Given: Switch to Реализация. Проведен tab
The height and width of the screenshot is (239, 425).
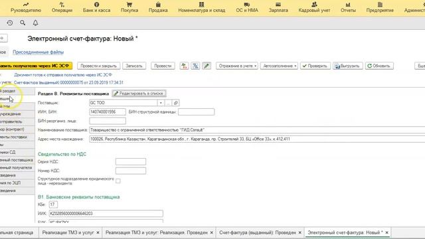Looking at the screenshot, I should click(157, 232).
